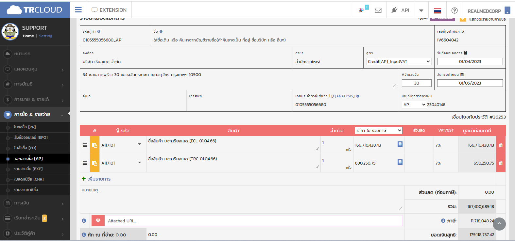
Task: Focus the partner name search field
Action: point(292,40)
